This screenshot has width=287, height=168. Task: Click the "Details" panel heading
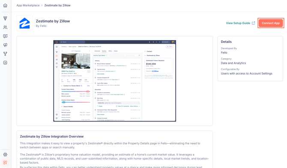click(x=226, y=41)
